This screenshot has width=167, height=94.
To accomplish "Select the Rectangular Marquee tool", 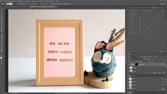I will click(2, 11).
